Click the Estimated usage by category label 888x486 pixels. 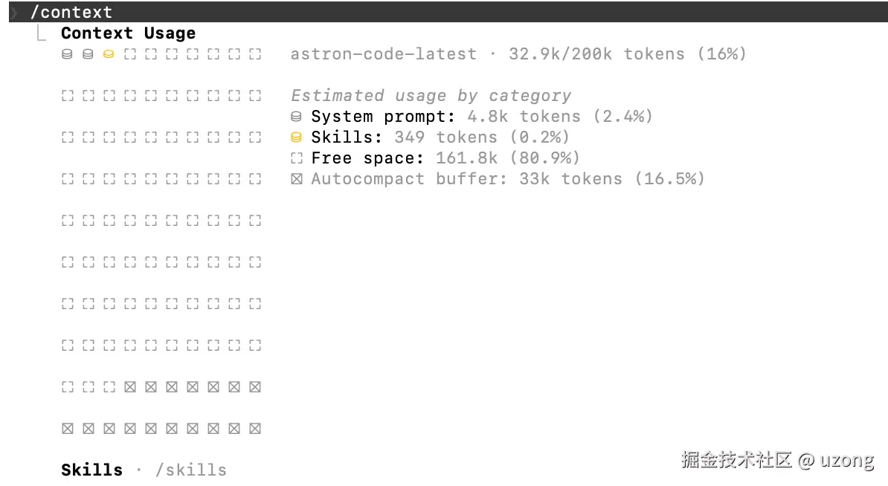coord(431,96)
